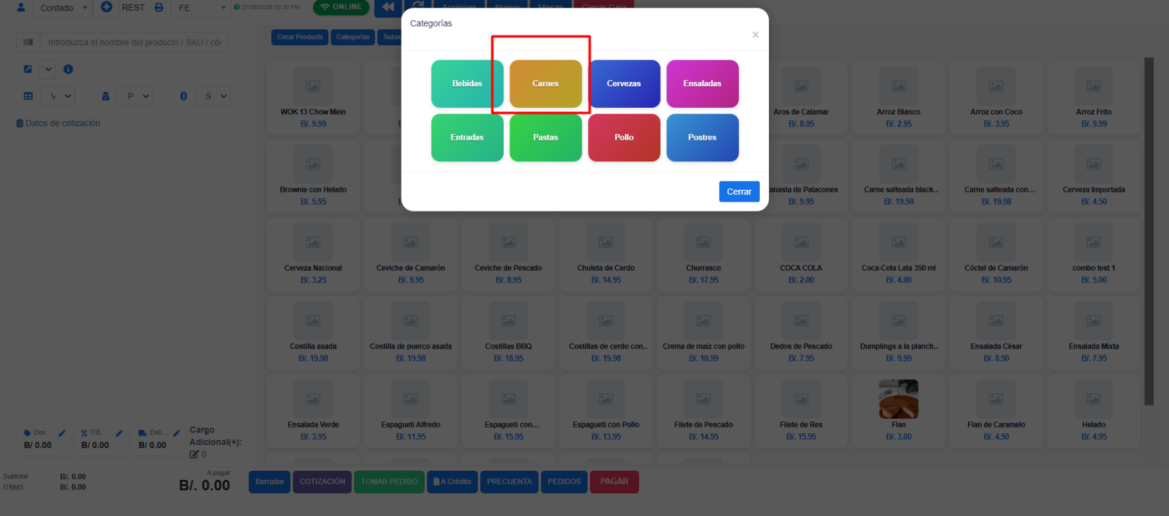Screen dimensions: 1169x516
Task: Add a new customer with the plus icon
Action: [106, 7]
